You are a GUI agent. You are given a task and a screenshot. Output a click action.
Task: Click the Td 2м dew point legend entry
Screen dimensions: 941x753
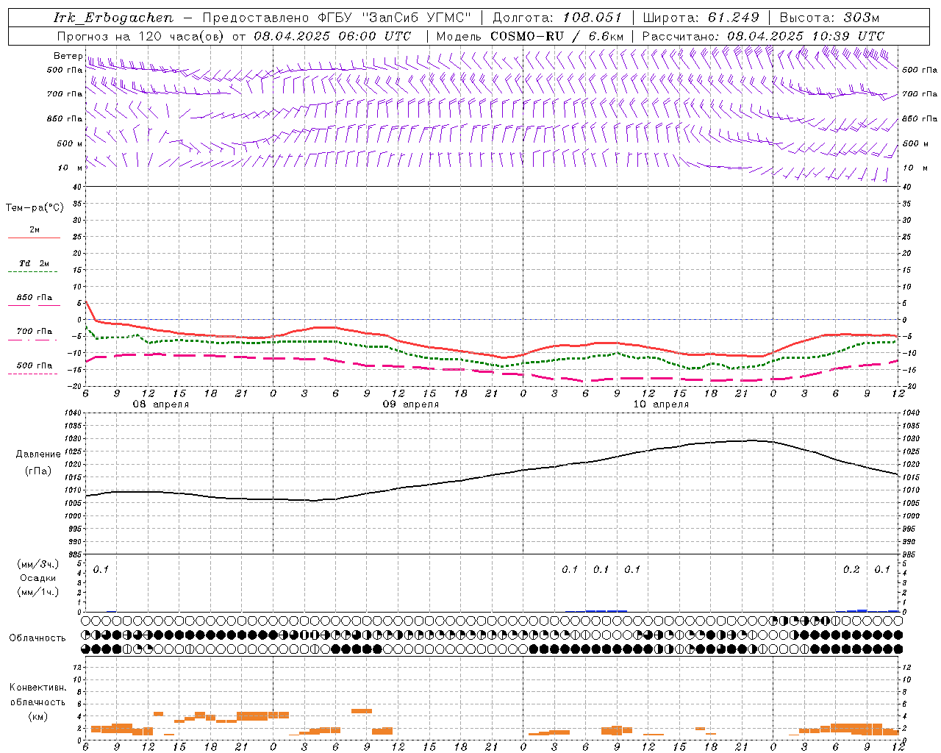coord(34,263)
